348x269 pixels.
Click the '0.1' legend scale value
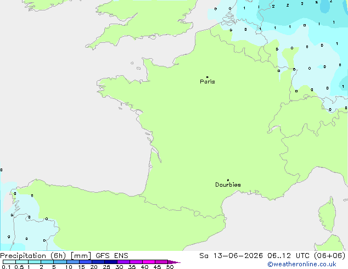[x=6, y=267]
